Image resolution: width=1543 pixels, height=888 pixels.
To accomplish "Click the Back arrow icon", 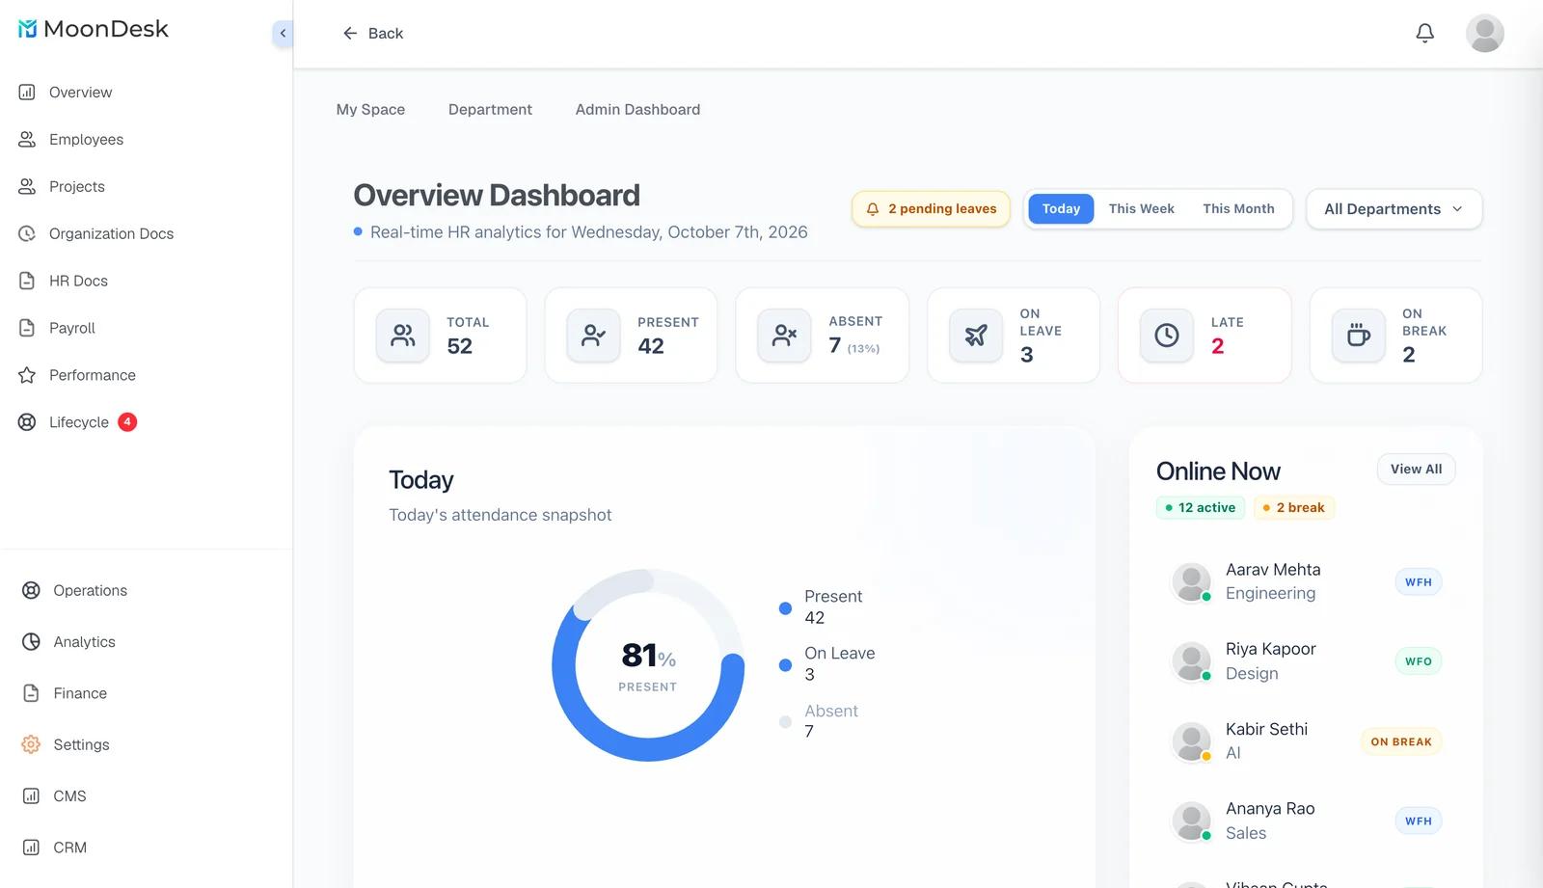I will tap(350, 34).
